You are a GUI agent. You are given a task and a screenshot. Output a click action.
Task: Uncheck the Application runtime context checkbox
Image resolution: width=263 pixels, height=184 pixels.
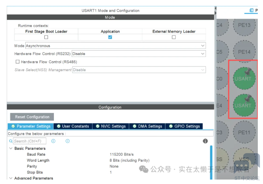[x=110, y=37]
